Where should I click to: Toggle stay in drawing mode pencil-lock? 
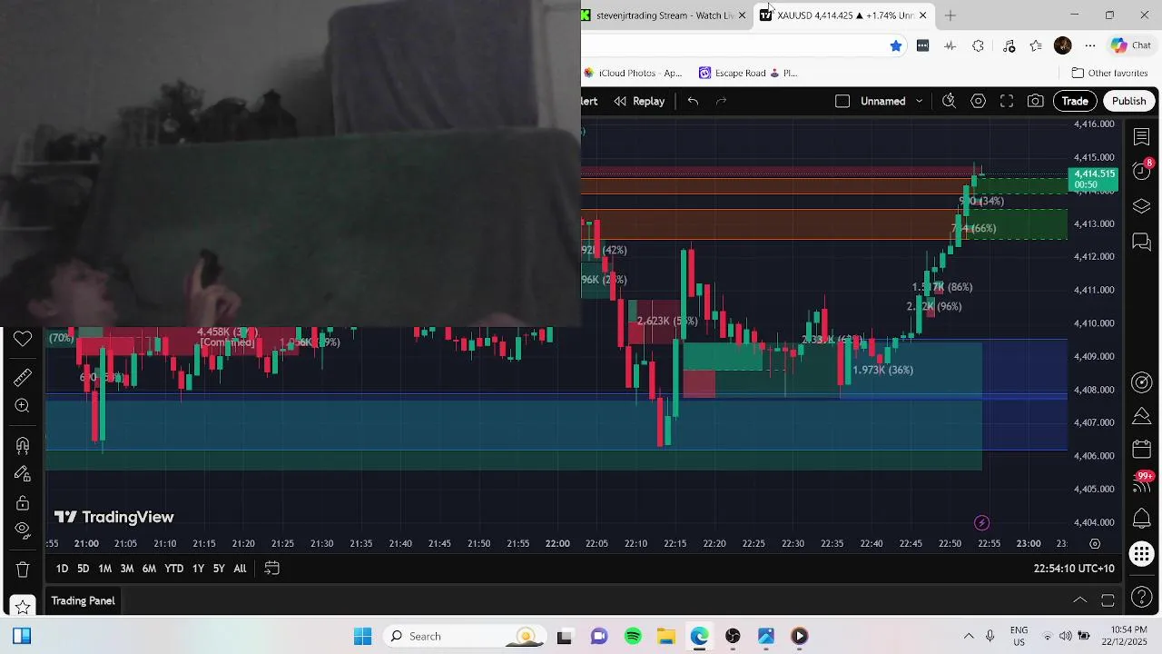23,473
